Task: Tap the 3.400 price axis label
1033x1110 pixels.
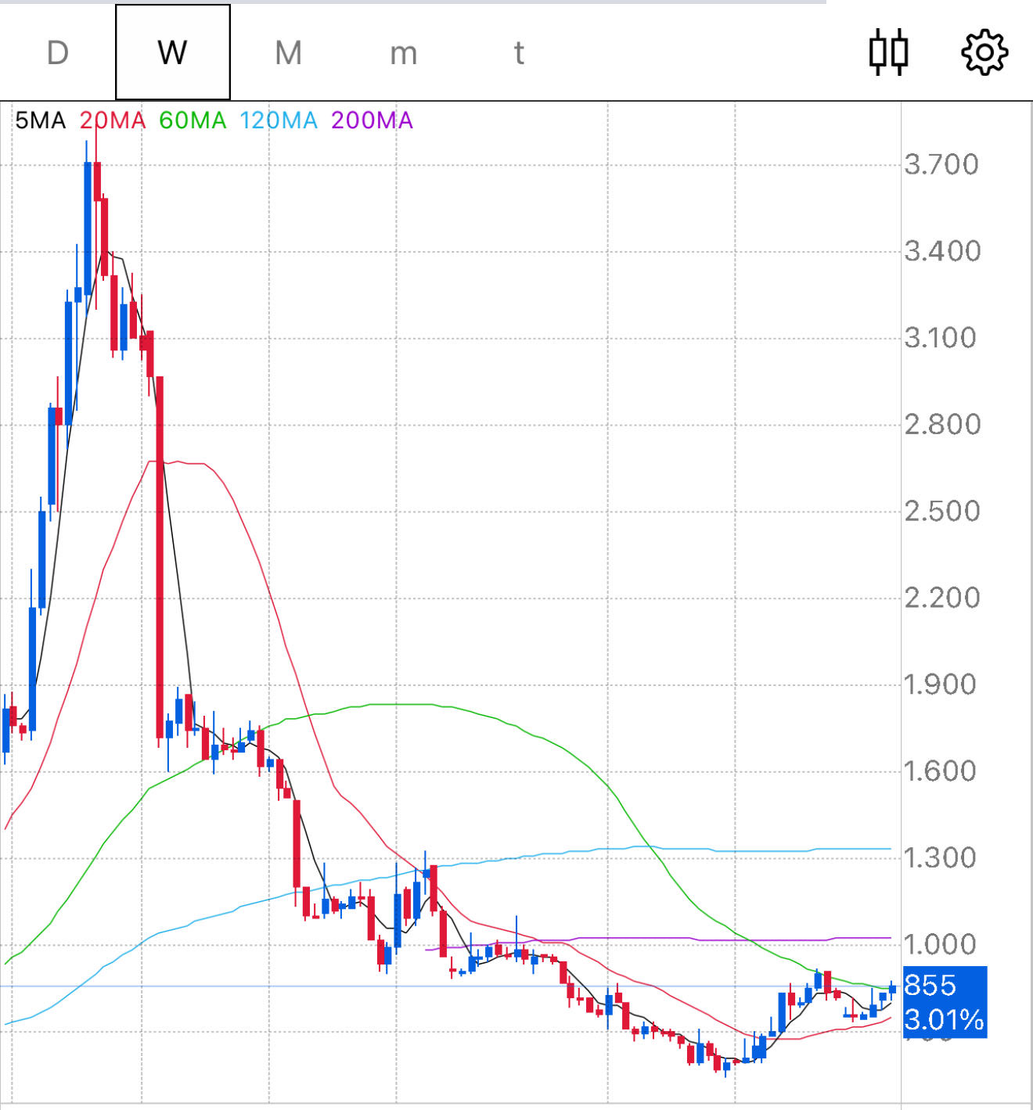Action: point(942,252)
